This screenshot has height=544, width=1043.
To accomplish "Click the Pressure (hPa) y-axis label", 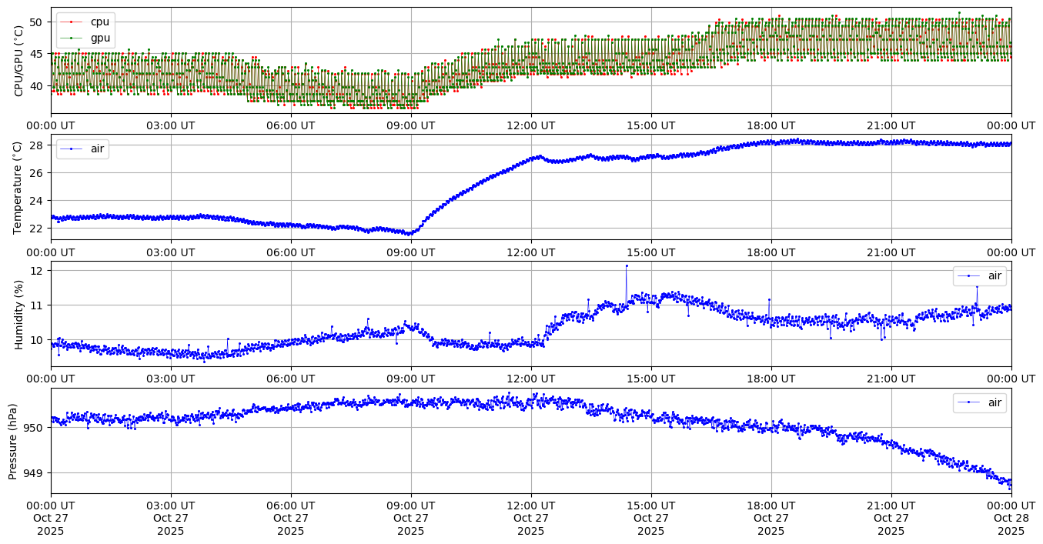I will 13,441.
